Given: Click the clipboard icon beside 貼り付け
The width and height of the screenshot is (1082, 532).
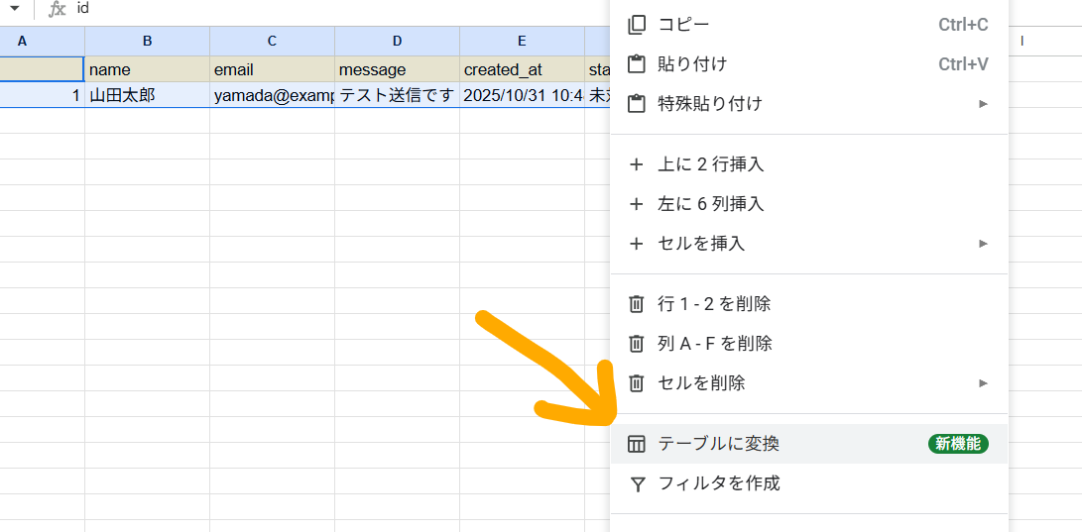Looking at the screenshot, I should (637, 64).
